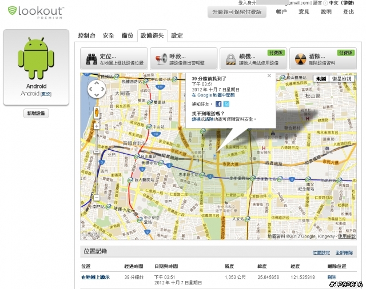Click the 新增設備 add device button
Screen dimensions: 366x289
[x=36, y=113]
